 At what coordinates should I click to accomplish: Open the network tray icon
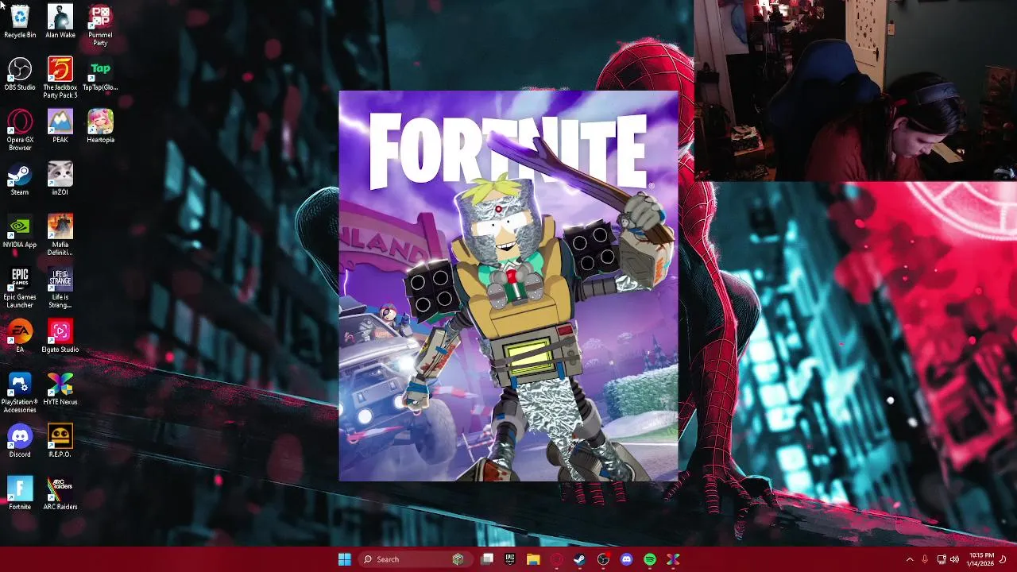[x=942, y=559]
